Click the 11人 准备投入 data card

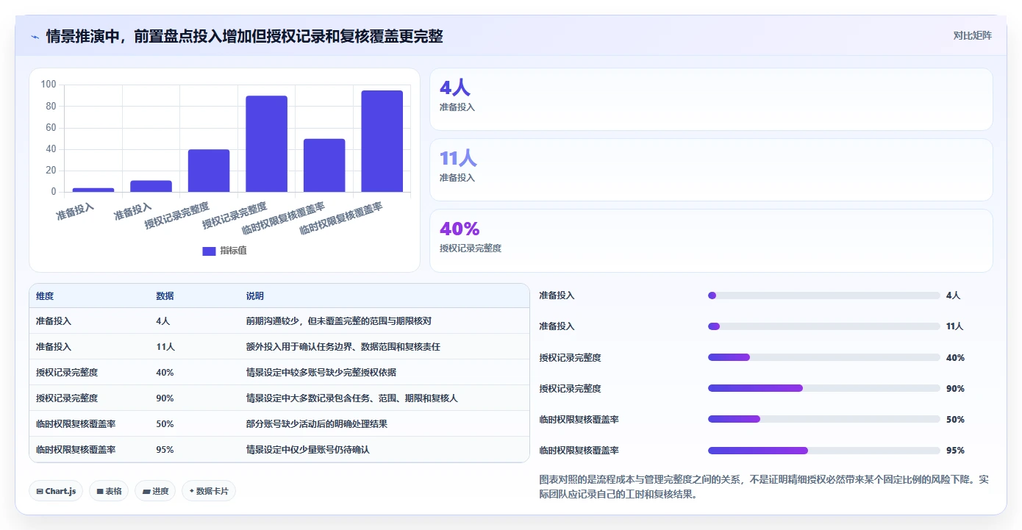coord(711,170)
